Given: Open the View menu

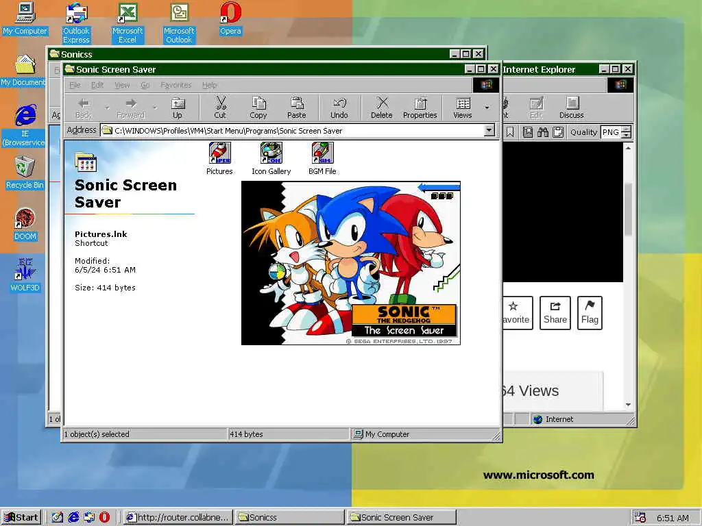Looking at the screenshot, I should pos(122,85).
